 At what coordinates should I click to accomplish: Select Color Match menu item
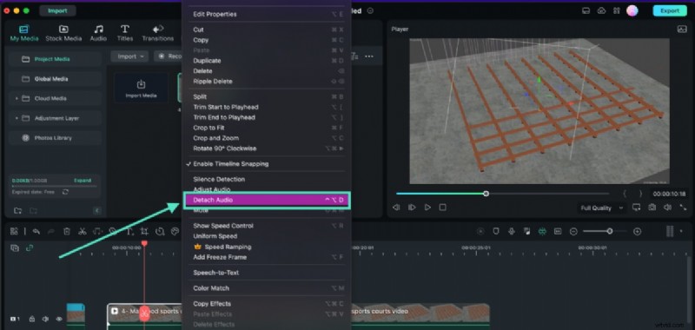pos(267,288)
